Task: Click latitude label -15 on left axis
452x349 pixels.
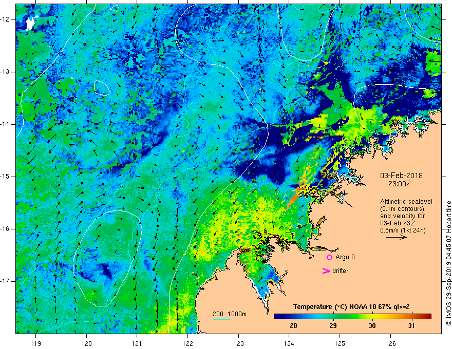Action: [5, 177]
